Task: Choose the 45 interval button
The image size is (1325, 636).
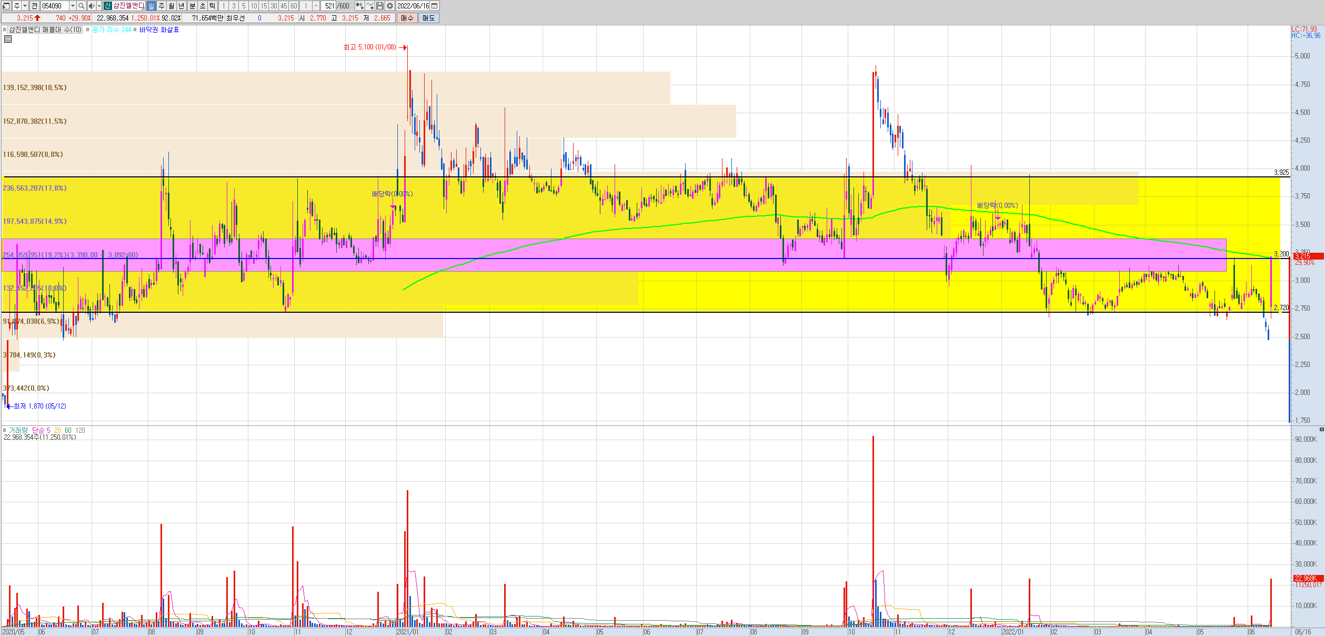Action: pos(284,6)
